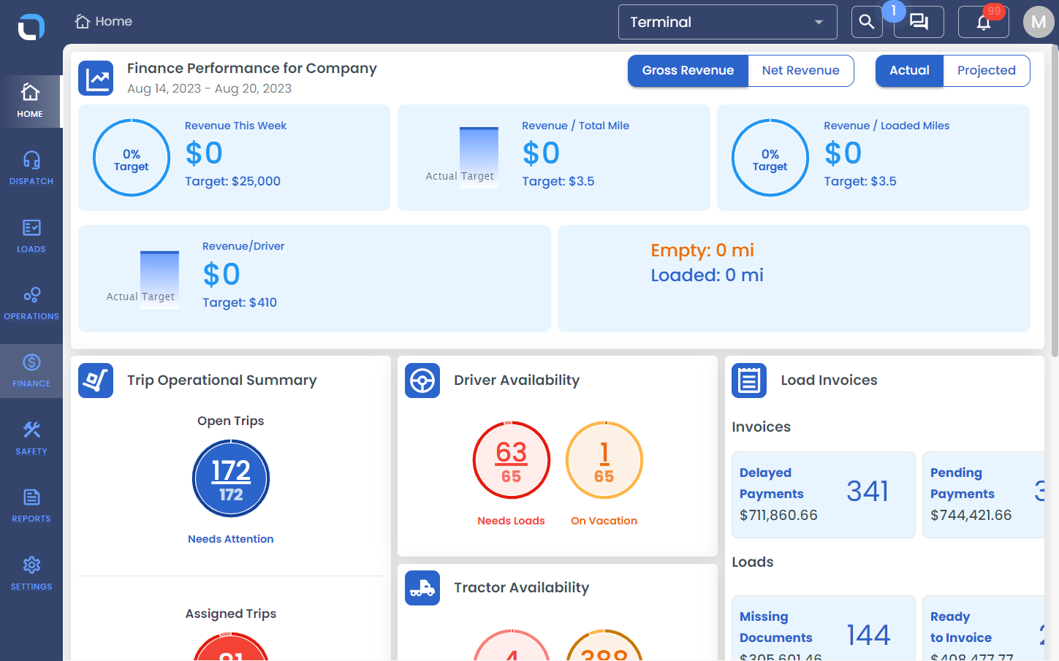Click the Home breadcrumb link
The width and height of the screenshot is (1059, 661).
pyautogui.click(x=104, y=22)
